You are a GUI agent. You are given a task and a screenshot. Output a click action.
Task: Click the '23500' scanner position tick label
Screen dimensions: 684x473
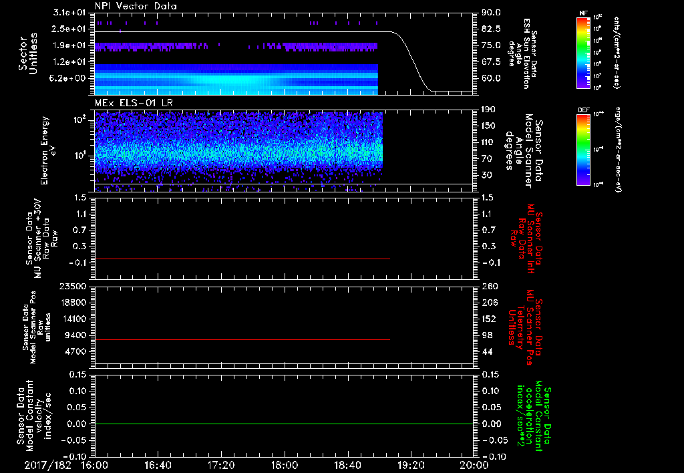click(72, 286)
